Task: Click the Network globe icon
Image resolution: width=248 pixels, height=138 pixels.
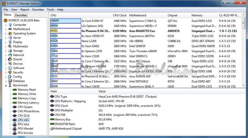Action: click(10, 55)
